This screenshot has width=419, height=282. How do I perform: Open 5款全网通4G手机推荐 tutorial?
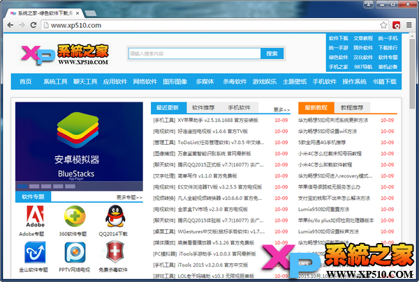[x=322, y=143]
